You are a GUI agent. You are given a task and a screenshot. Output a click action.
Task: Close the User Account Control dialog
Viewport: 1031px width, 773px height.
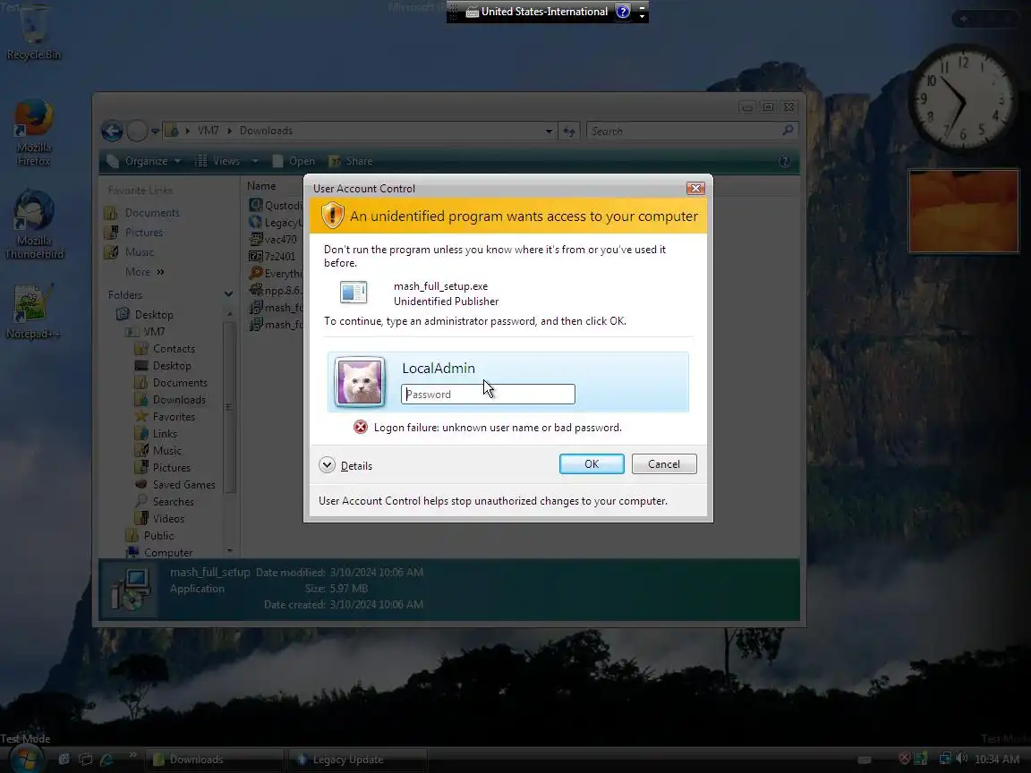tap(695, 189)
